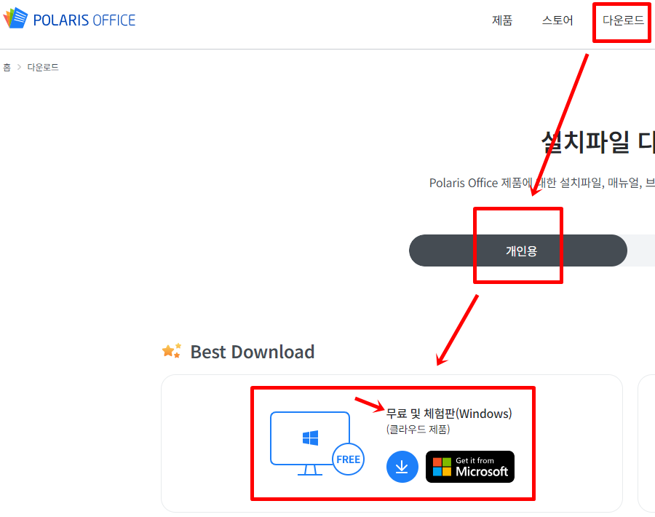The height and width of the screenshot is (517, 655).
Task: Click the (클라우드 제품) subtitle
Action: [x=418, y=429]
